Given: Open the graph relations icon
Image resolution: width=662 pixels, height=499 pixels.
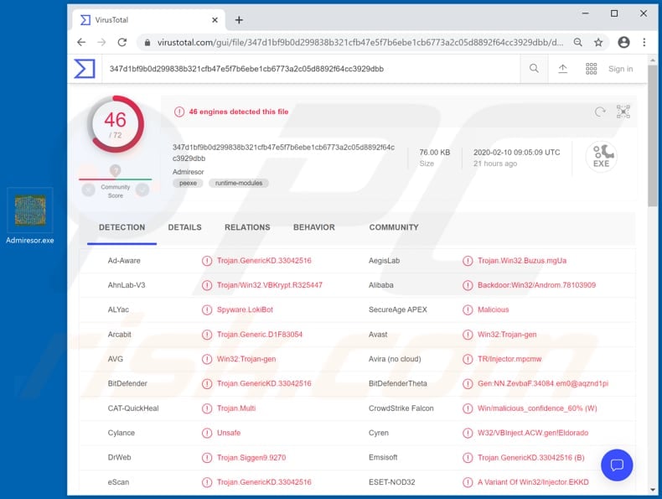Looking at the screenshot, I should click(623, 112).
